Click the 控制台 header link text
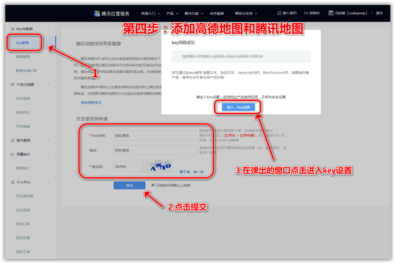The image size is (395, 264). 314,13
